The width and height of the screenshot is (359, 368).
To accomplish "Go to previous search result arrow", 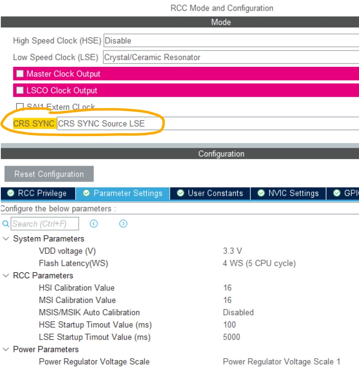I will 94,224.
